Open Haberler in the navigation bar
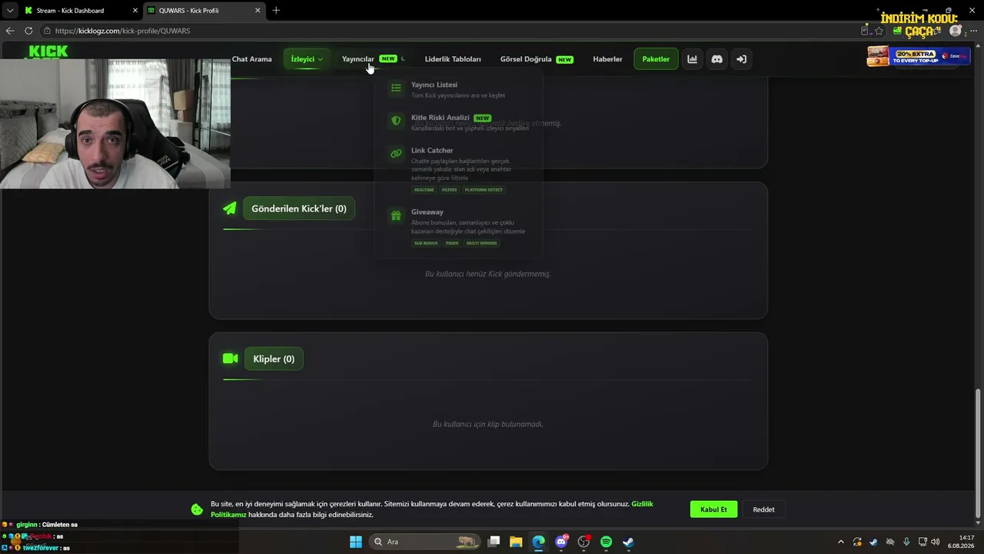The height and width of the screenshot is (554, 984). (607, 59)
